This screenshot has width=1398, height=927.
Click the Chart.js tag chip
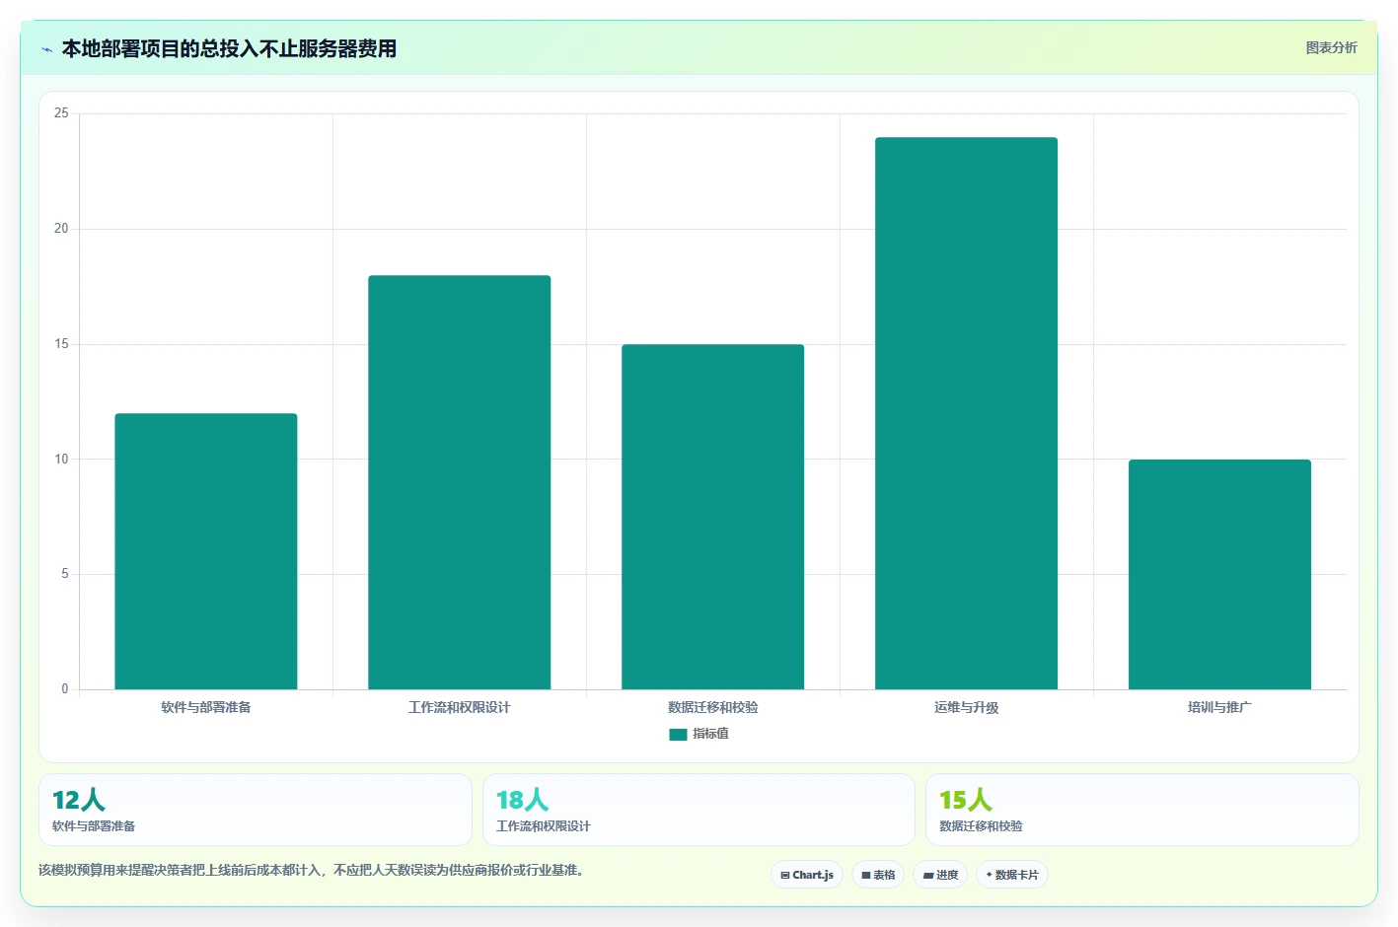[806, 875]
